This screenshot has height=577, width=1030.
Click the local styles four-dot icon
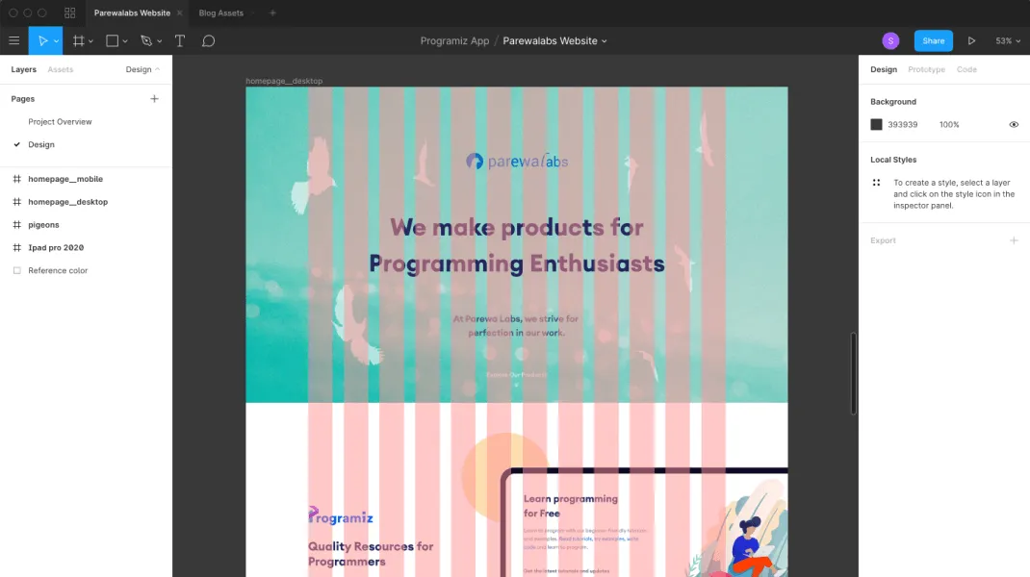(x=876, y=183)
